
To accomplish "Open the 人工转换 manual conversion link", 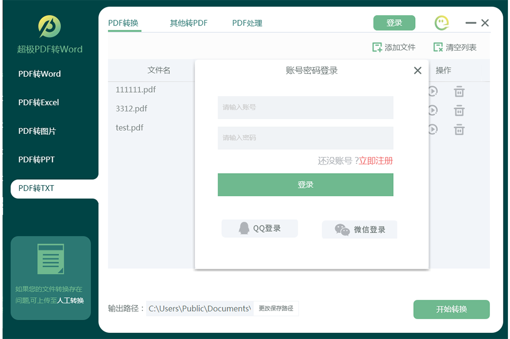I will [x=70, y=301].
